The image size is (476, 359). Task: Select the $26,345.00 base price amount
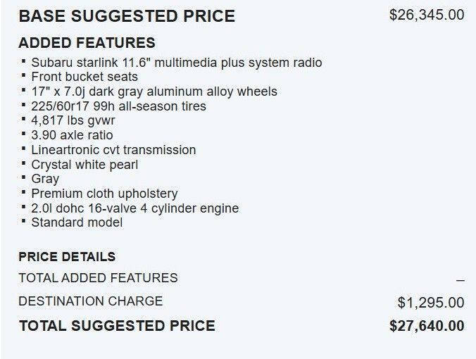pyautogui.click(x=427, y=15)
